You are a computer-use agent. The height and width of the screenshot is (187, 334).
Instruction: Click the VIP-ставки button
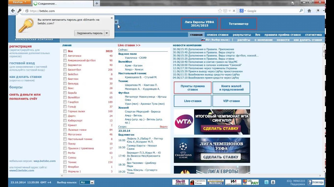click(231, 101)
